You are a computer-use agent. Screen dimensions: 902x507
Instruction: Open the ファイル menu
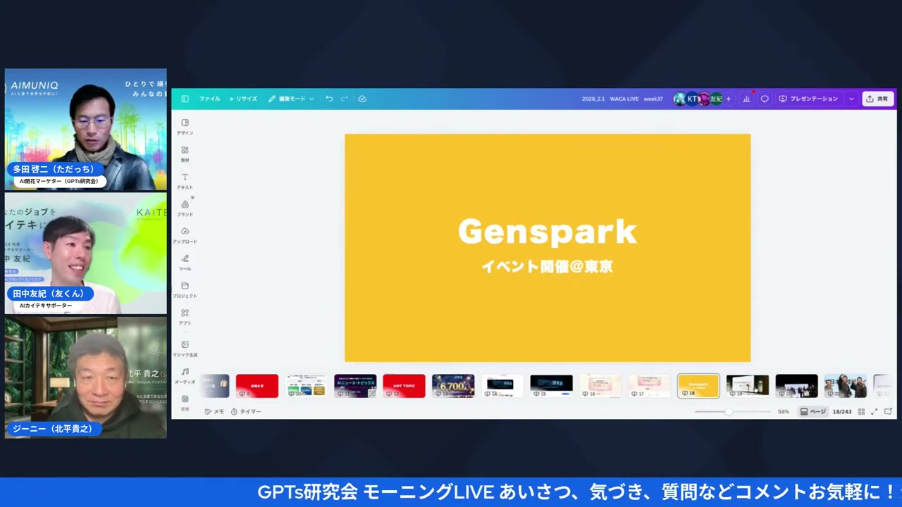tap(209, 99)
